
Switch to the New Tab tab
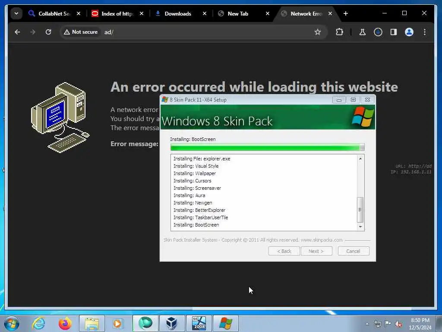point(238,13)
